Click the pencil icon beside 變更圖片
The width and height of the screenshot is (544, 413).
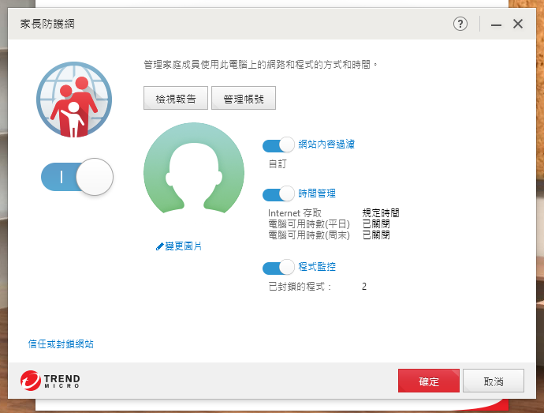coord(159,246)
